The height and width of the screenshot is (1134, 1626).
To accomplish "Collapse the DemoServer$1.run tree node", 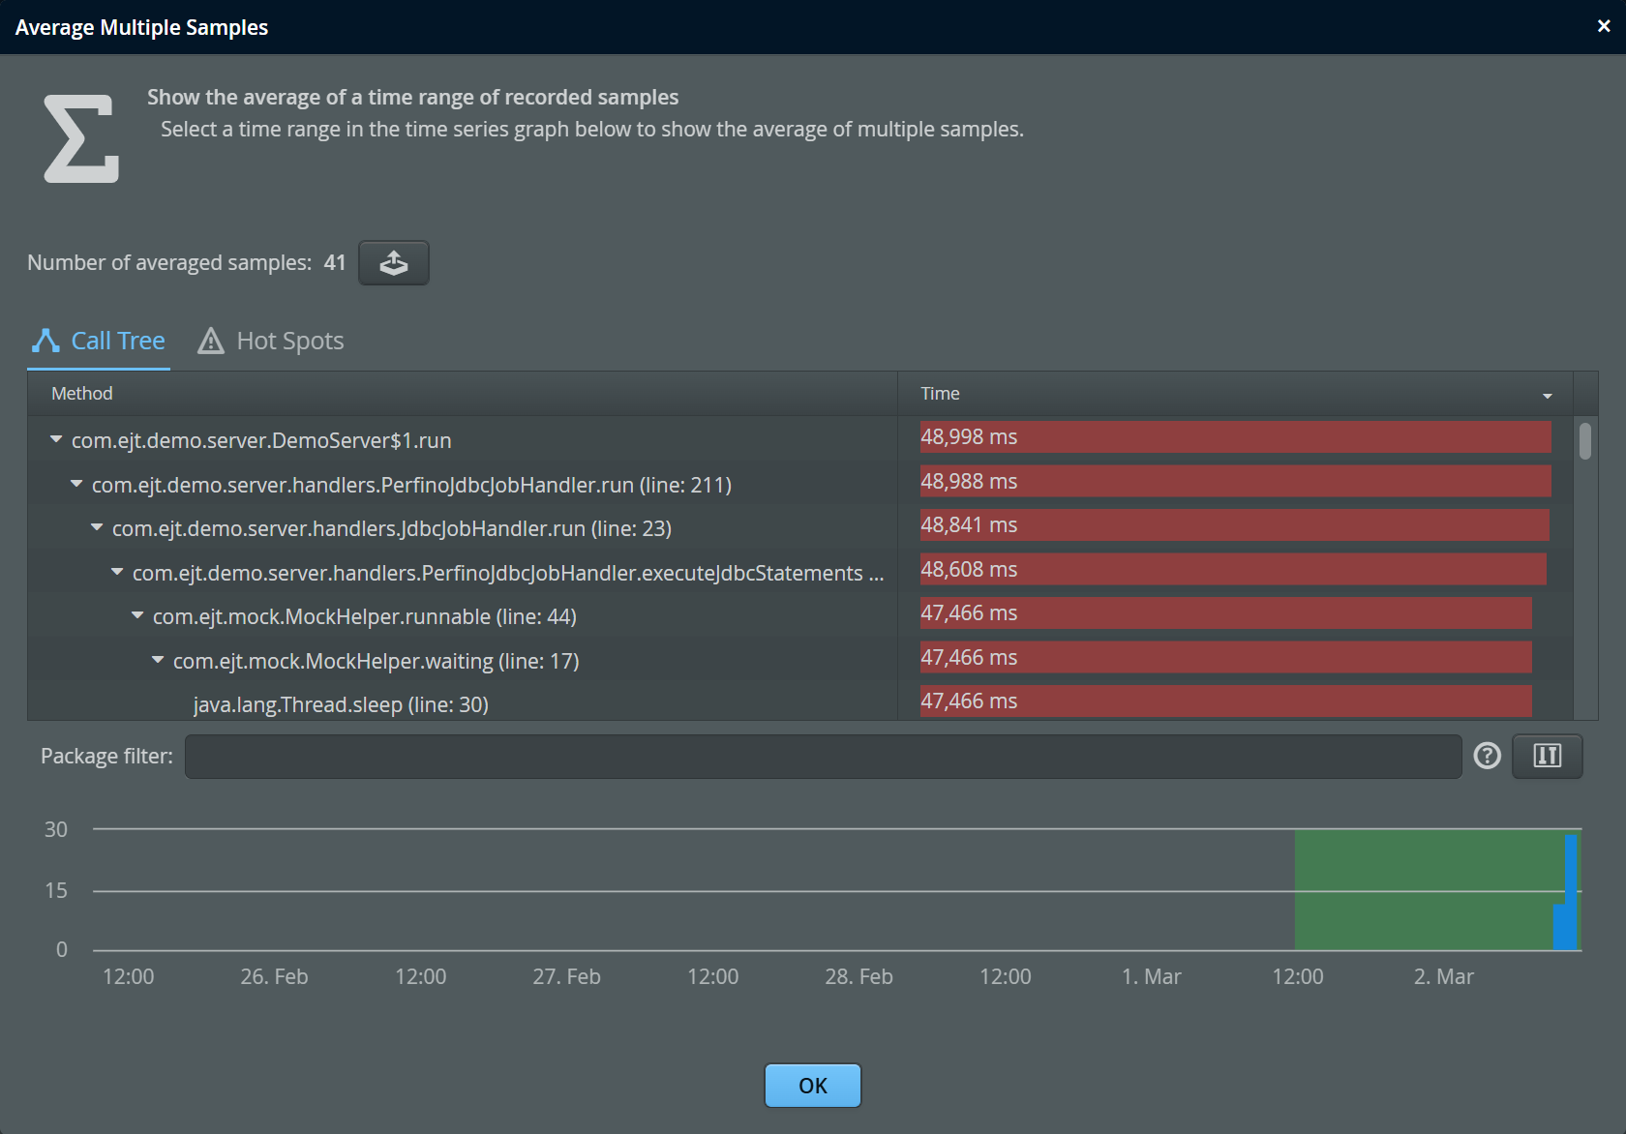I will coord(56,439).
